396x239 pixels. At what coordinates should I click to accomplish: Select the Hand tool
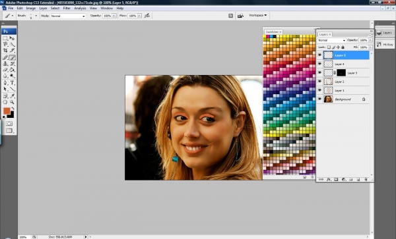5,102
